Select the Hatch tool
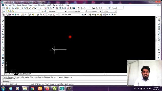 pyautogui.click(x=3, y=55)
